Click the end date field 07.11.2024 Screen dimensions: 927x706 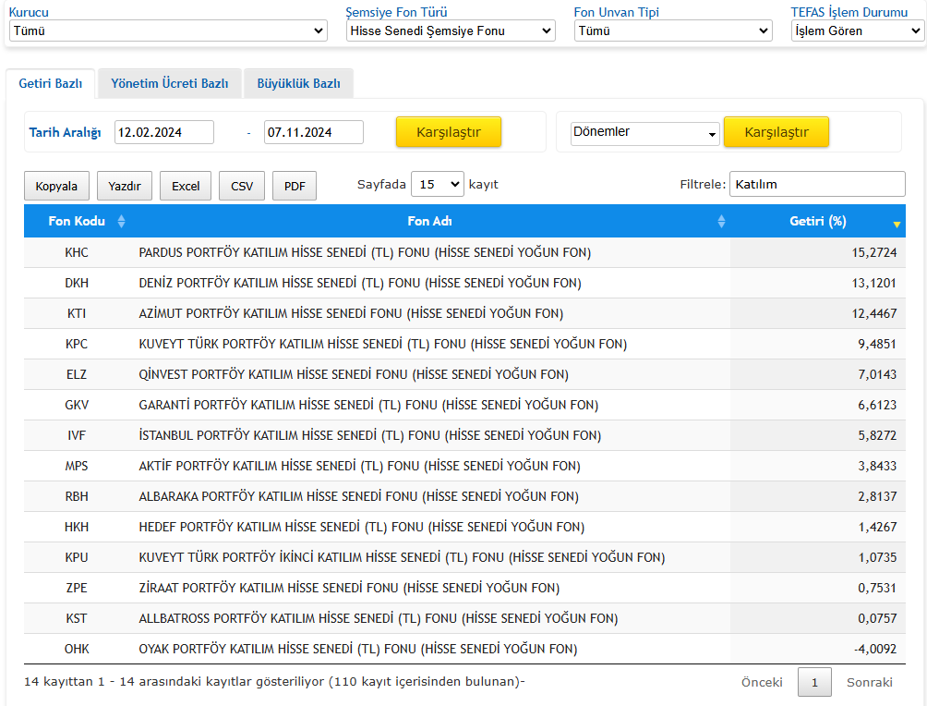coord(313,132)
